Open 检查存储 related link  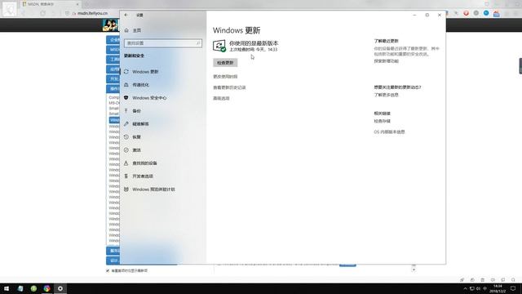coord(383,121)
